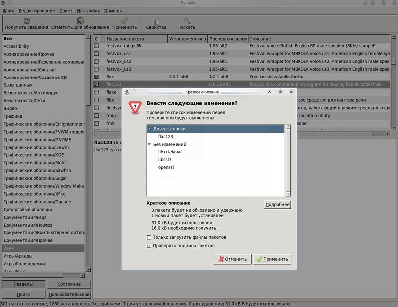Mark the flite package checkbox
Screen dimensions: 398x307
coord(96,100)
